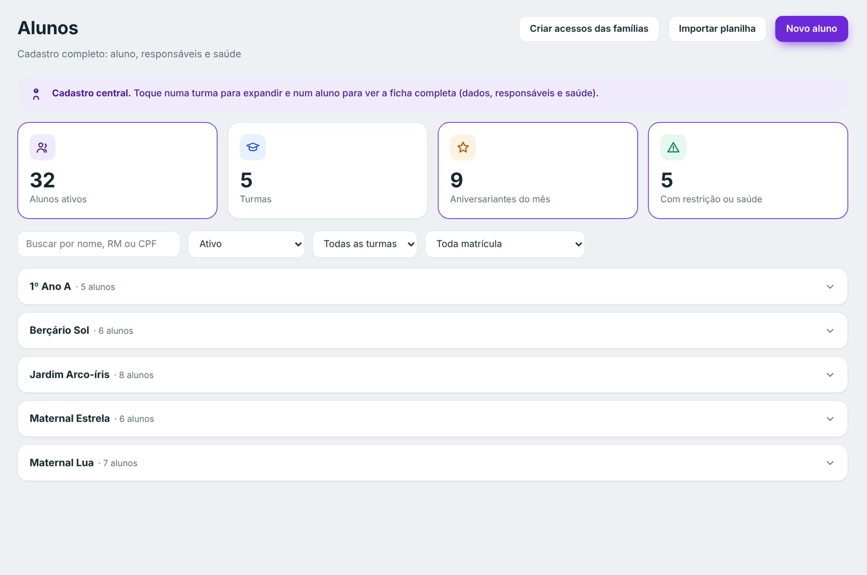The width and height of the screenshot is (867, 575).
Task: Expand the Maternal Lua class chevron
Action: (x=830, y=463)
